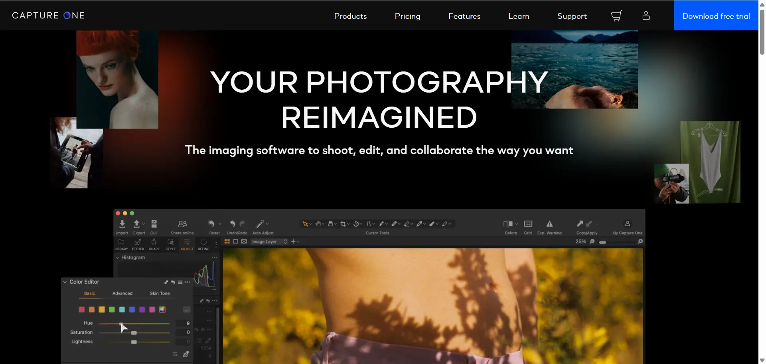Click the Saturation slider handle

point(134,333)
